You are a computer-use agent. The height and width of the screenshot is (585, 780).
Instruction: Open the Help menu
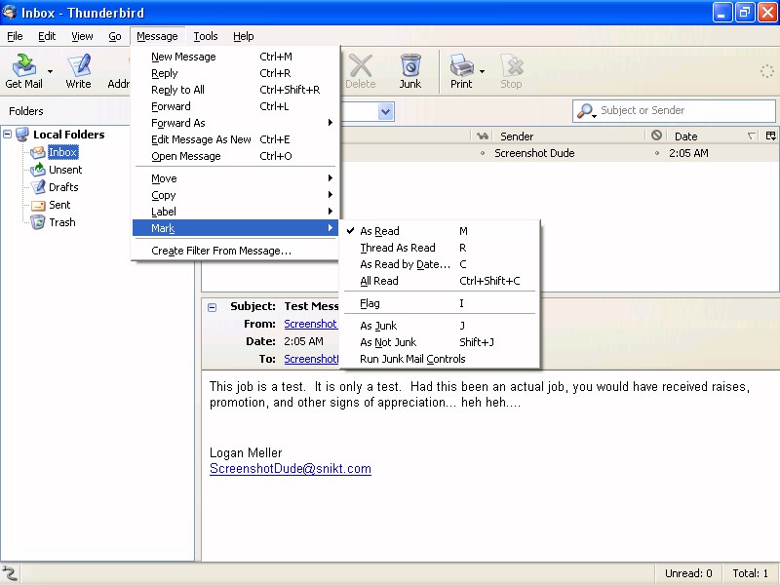click(x=243, y=36)
